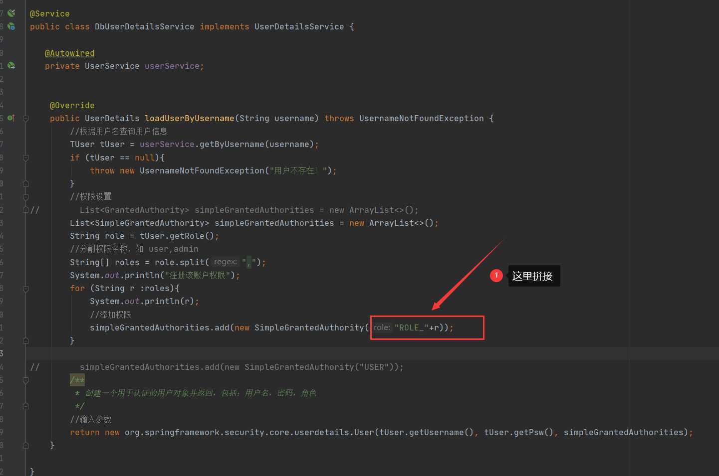This screenshot has height=476, width=719.
Task: Click the //输入参数 comment
Action: [91, 419]
